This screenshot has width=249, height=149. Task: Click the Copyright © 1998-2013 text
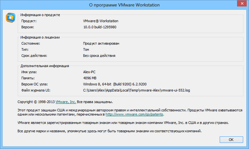[x=36, y=102]
